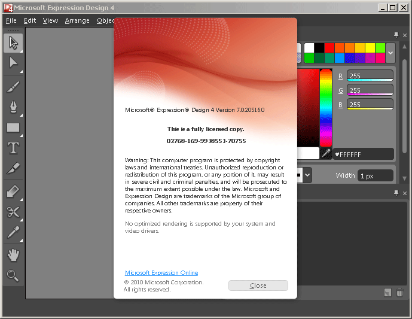The width and height of the screenshot is (412, 319).
Task: Select the Color Dropper tool in the toolbox
Action: click(13, 232)
